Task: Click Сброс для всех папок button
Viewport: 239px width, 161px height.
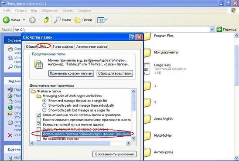Action: [115, 73]
